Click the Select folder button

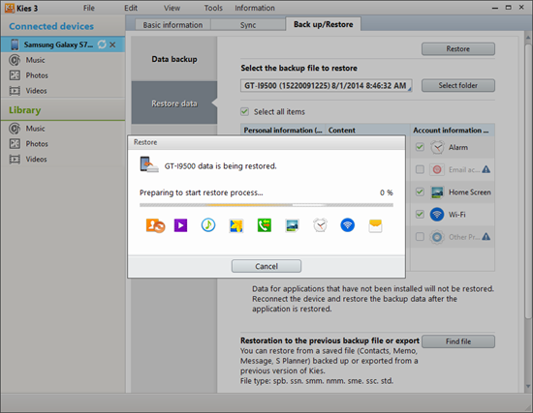coord(458,85)
